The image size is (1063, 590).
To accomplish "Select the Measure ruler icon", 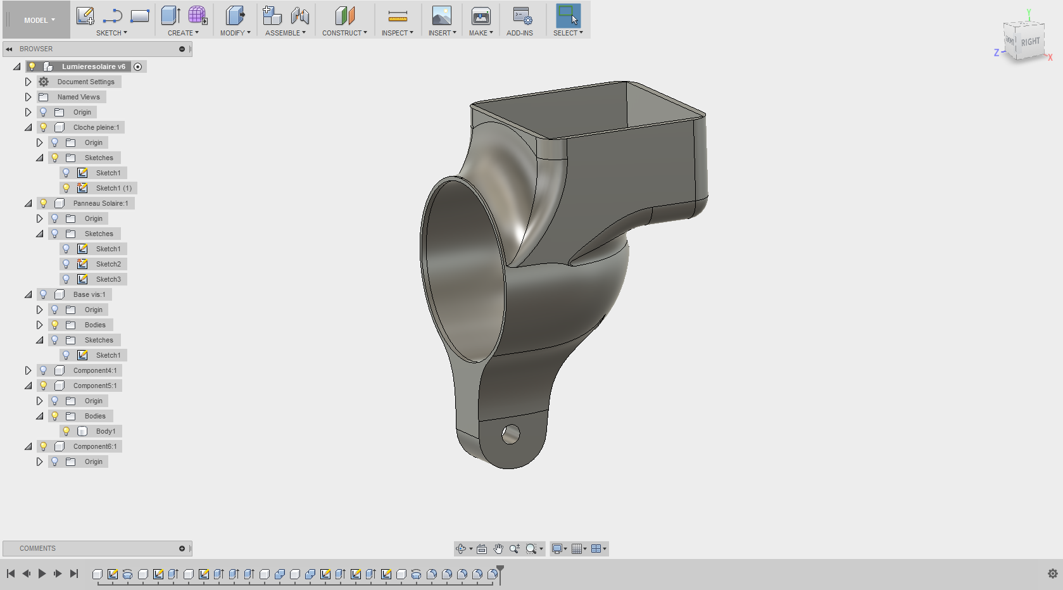I will coord(398,16).
